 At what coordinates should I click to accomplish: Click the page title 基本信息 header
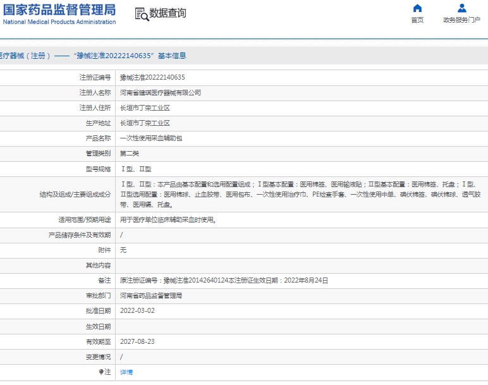(x=172, y=56)
